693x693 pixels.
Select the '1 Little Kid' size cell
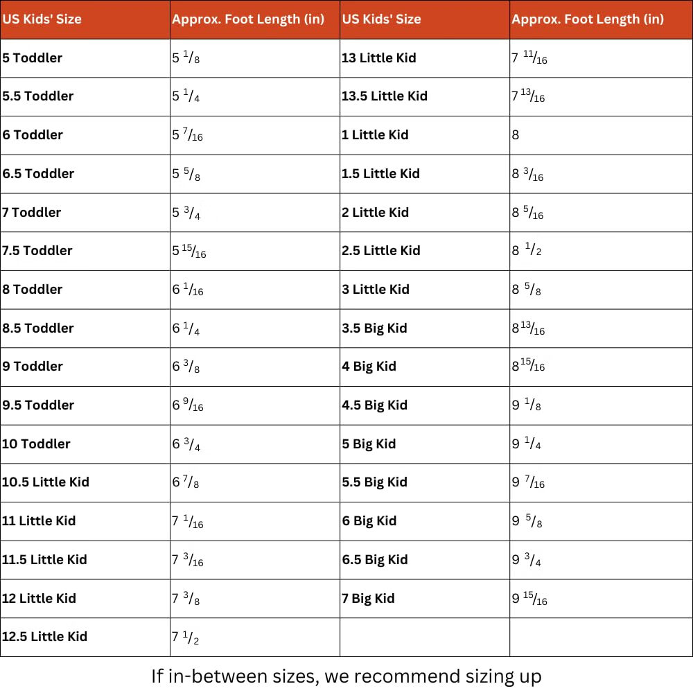[375, 135]
